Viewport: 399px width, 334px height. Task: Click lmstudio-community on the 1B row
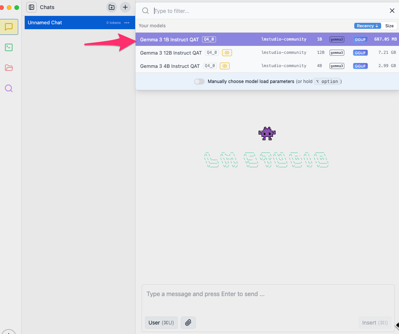[284, 39]
